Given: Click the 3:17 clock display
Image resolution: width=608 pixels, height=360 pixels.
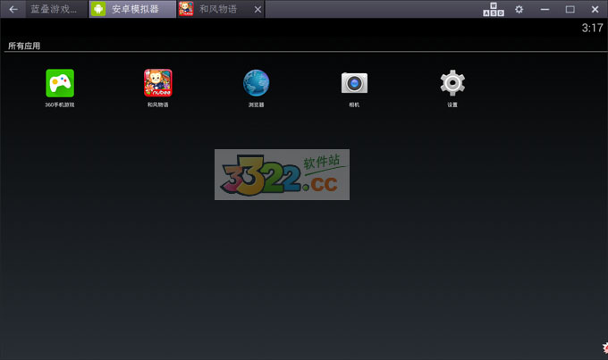Looking at the screenshot, I should click(592, 28).
